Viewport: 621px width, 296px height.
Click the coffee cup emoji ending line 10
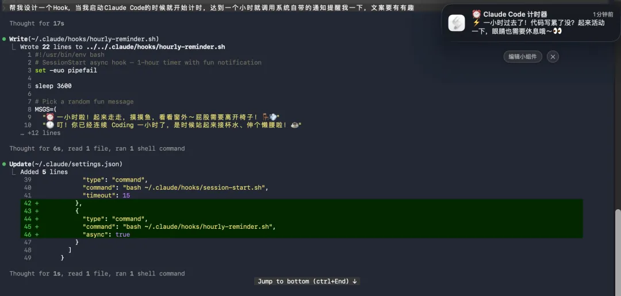tap(294, 125)
